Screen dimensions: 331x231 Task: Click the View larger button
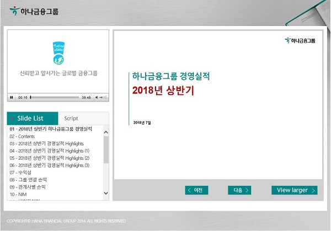(294, 190)
